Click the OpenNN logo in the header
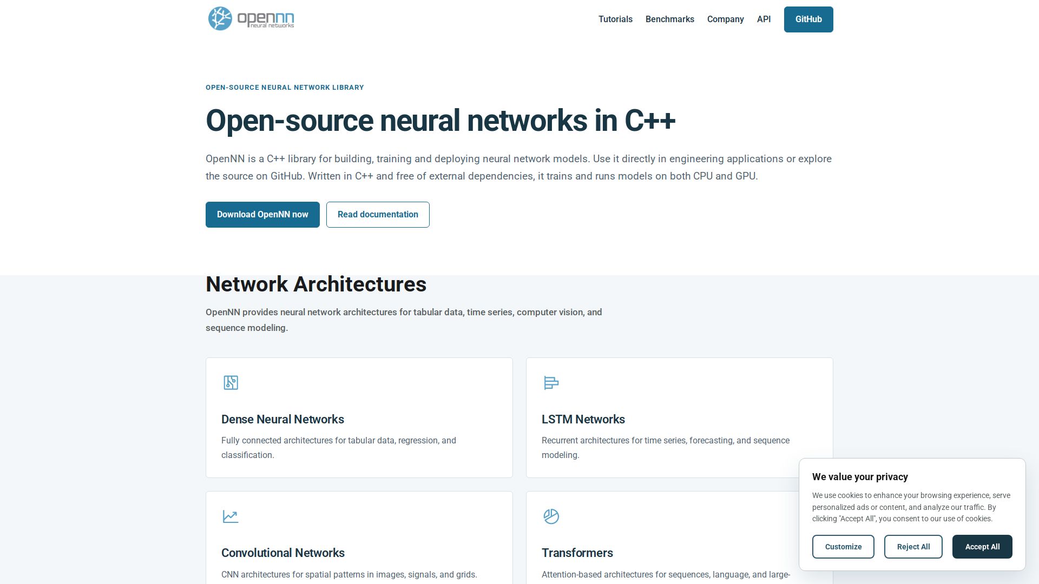Viewport: 1039px width, 584px height. click(251, 19)
